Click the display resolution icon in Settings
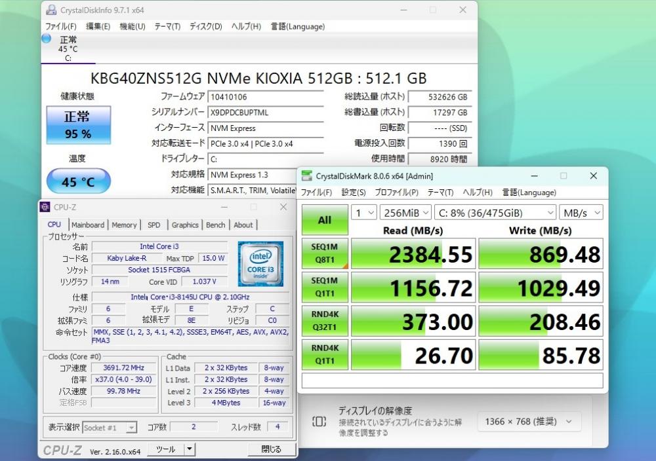The height and width of the screenshot is (461, 656). (319, 421)
